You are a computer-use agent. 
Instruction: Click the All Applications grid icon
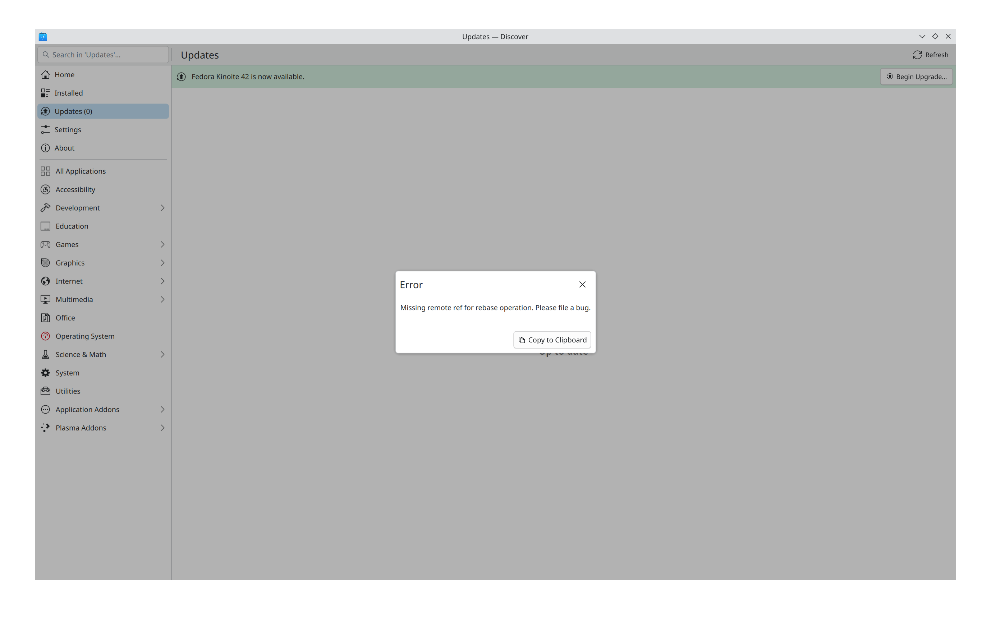[45, 171]
